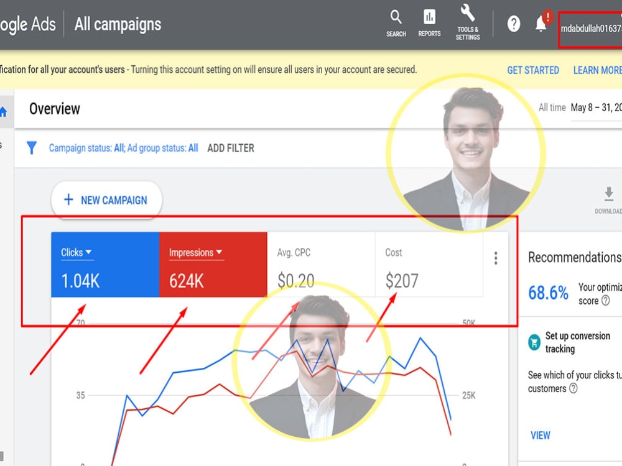Screen dimensions: 622x466
Task: Click the $207 cost value
Action: tap(402, 281)
